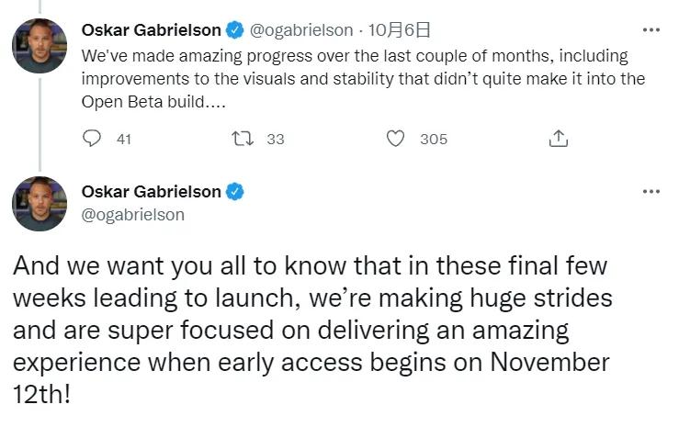Click the reply icon on first tweet
679x427 pixels.
tap(92, 139)
